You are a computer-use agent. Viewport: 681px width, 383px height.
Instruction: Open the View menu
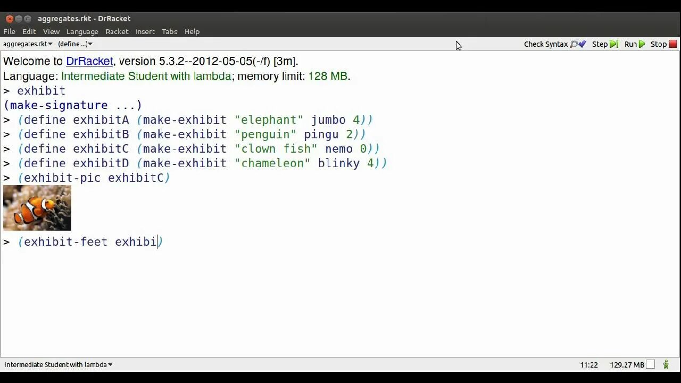[51, 31]
